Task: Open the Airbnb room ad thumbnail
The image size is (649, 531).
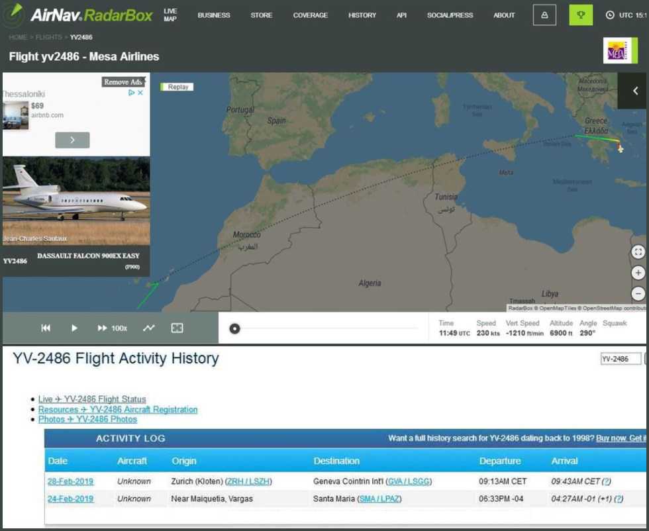Action: [16, 115]
